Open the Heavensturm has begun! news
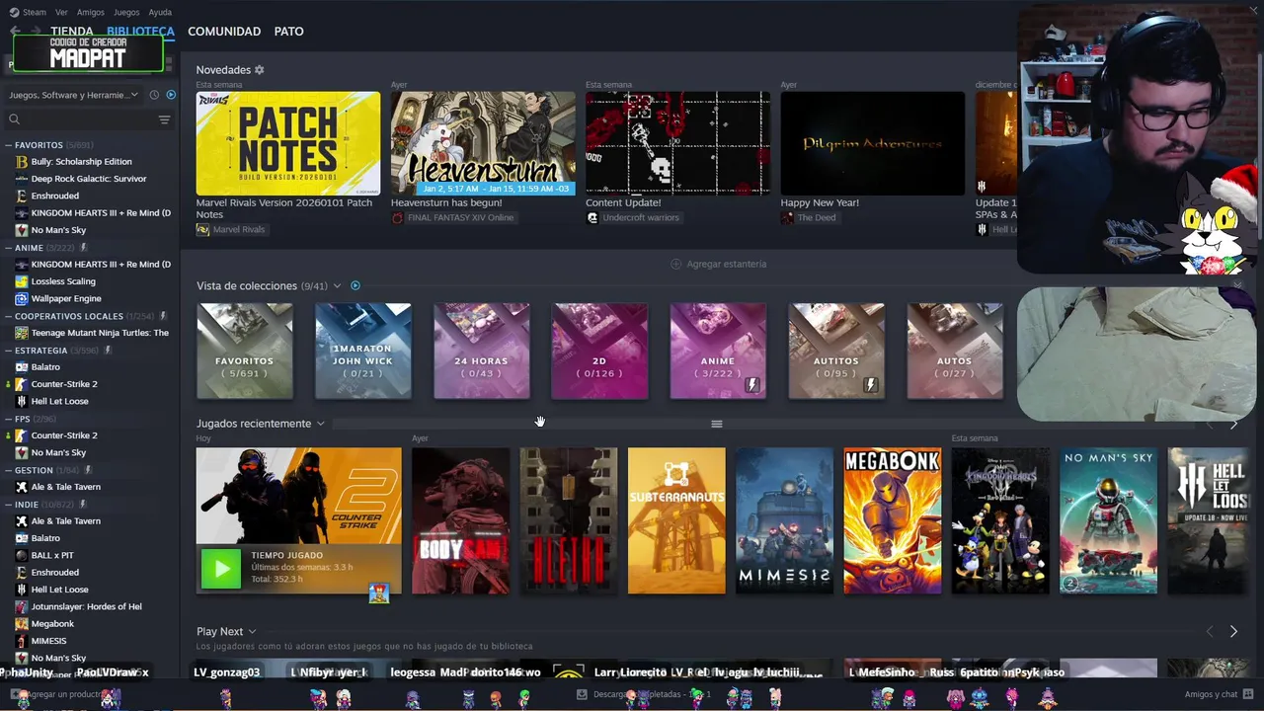Screen dimensions: 1264x711 (x=483, y=143)
